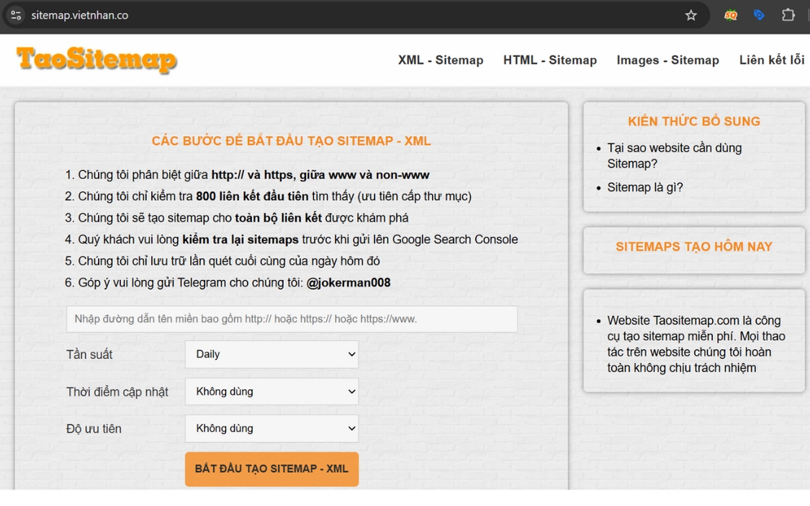The height and width of the screenshot is (506, 810).
Task: Click the step 5 'lần quét cuối cùng' line
Action: (x=222, y=261)
